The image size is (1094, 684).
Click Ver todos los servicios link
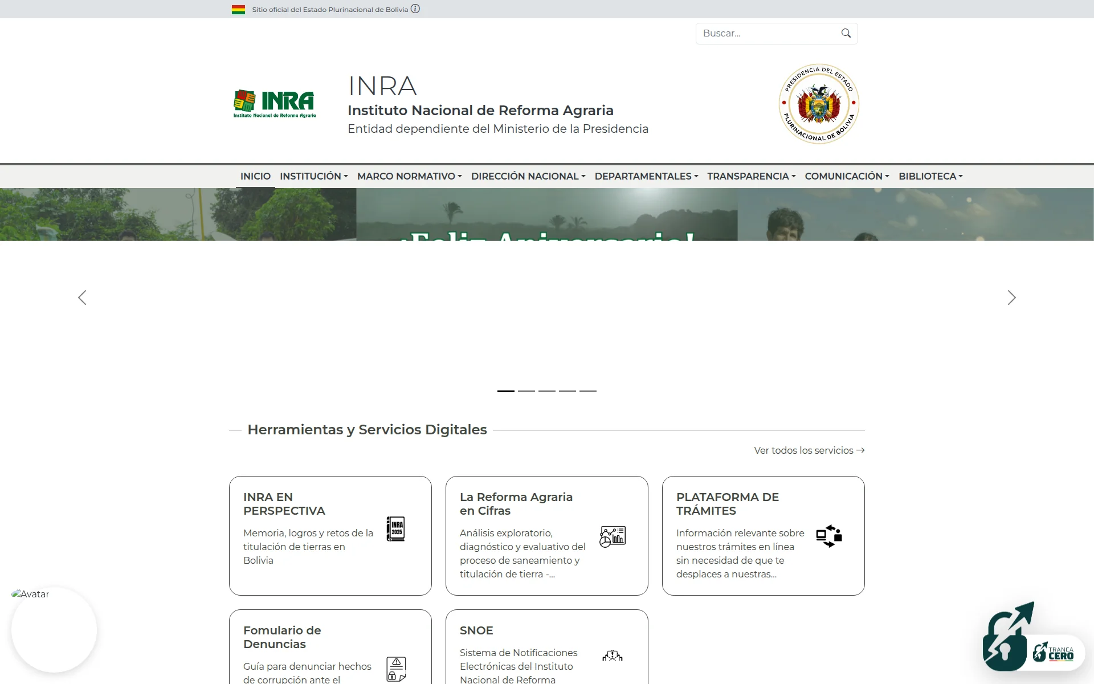809,450
